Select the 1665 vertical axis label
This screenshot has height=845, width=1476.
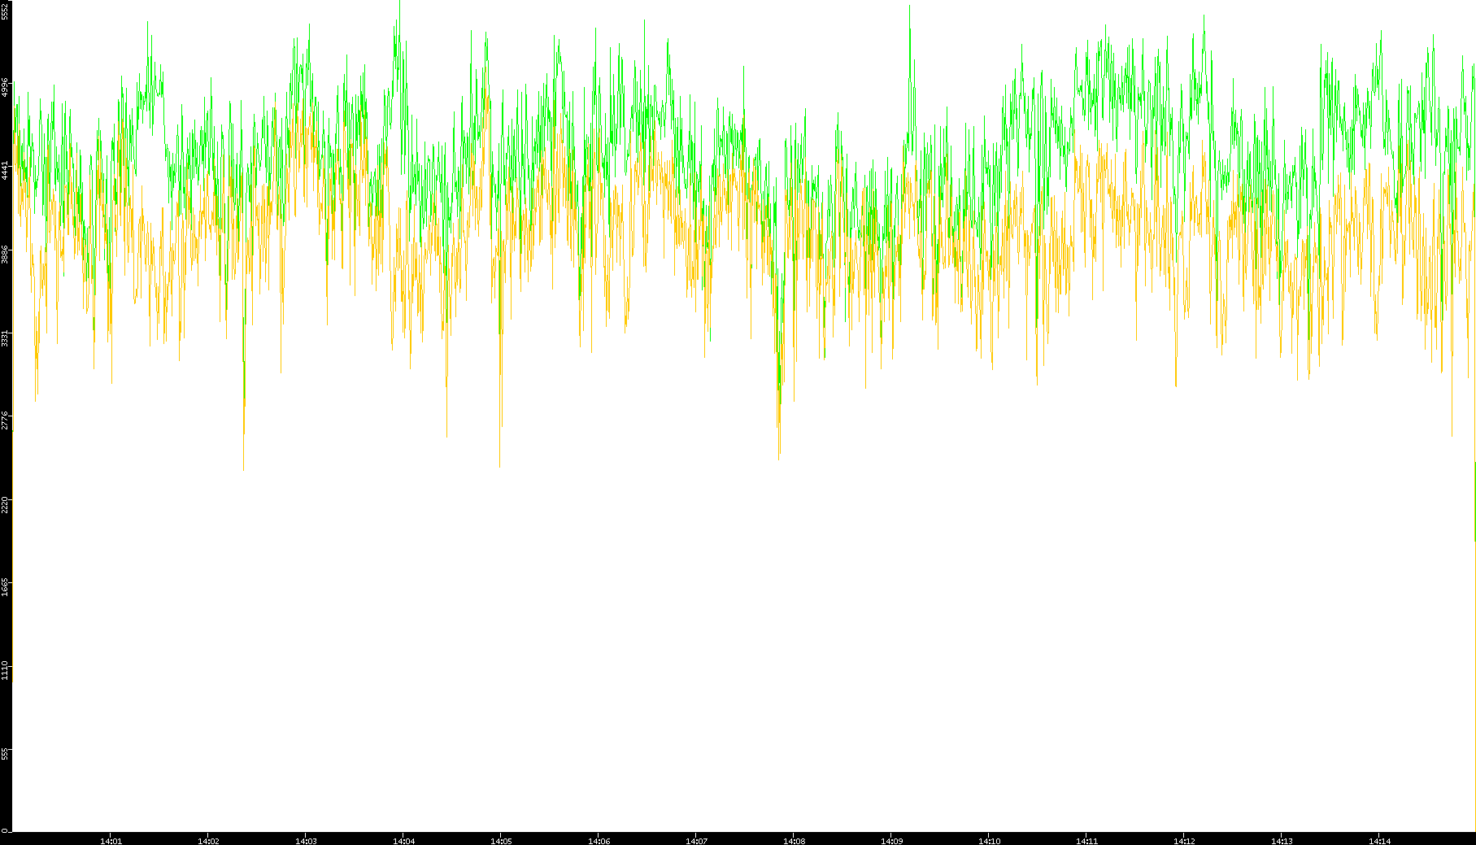click(x=6, y=587)
